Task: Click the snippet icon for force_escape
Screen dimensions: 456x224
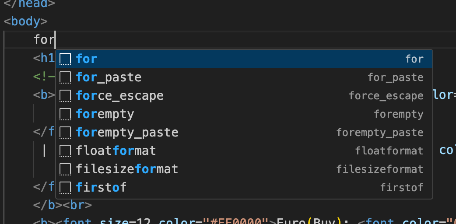Action: (65, 96)
